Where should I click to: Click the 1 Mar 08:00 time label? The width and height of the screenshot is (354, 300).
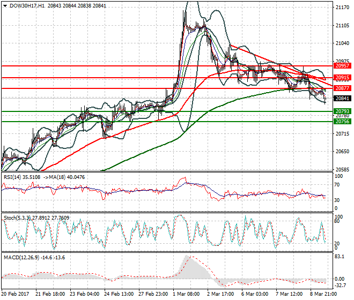(x=186, y=294)
